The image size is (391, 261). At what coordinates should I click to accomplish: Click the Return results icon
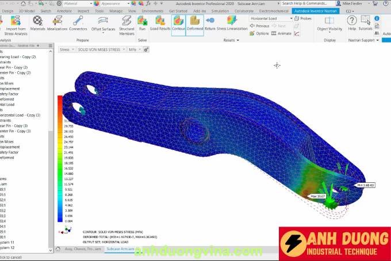210,24
